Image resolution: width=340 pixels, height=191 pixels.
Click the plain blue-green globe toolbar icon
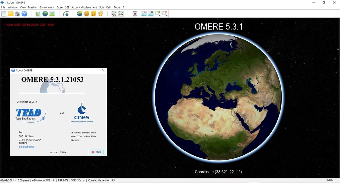(x=45, y=14)
